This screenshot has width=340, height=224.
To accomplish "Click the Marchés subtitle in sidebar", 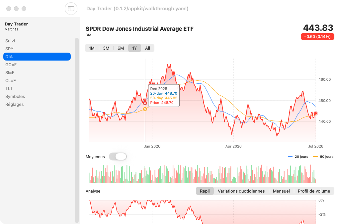I will 11,29.
